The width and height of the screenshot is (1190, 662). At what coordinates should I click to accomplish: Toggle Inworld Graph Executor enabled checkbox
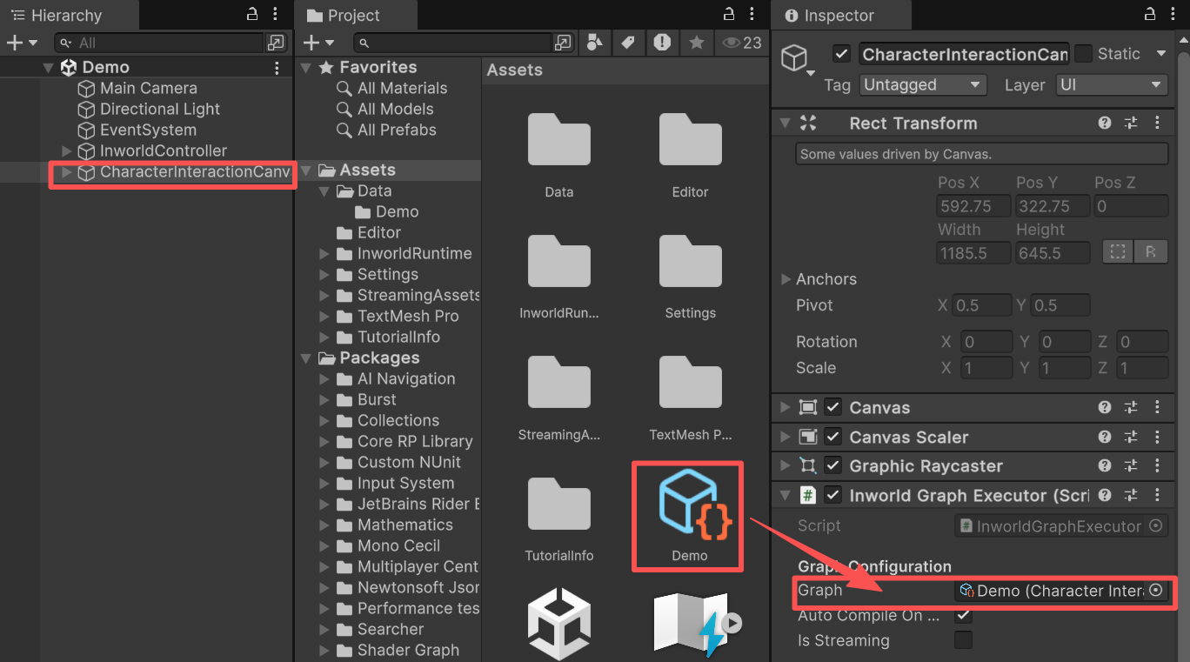(833, 495)
